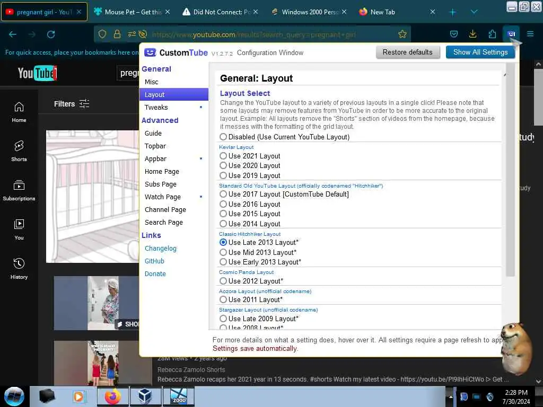Switch to the Did Not Connect tab

(220, 12)
